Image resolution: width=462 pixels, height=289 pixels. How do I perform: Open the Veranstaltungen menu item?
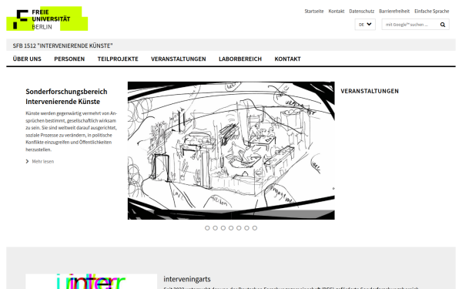coord(179,59)
